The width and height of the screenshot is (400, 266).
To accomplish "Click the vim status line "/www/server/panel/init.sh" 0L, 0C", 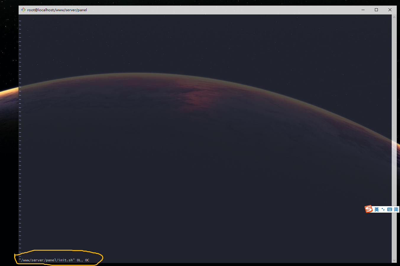I will click(x=54, y=260).
